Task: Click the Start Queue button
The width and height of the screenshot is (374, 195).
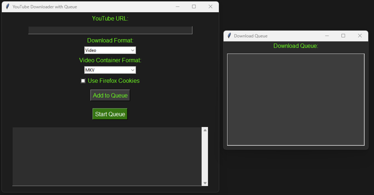Action: (x=110, y=114)
